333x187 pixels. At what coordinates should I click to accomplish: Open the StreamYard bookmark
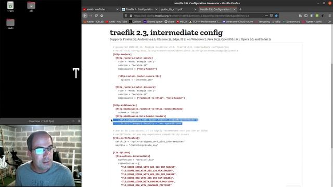click(x=292, y=22)
